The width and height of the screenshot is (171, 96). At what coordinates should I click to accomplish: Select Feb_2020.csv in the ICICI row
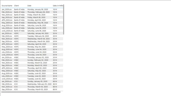pyautogui.click(x=7, y=84)
